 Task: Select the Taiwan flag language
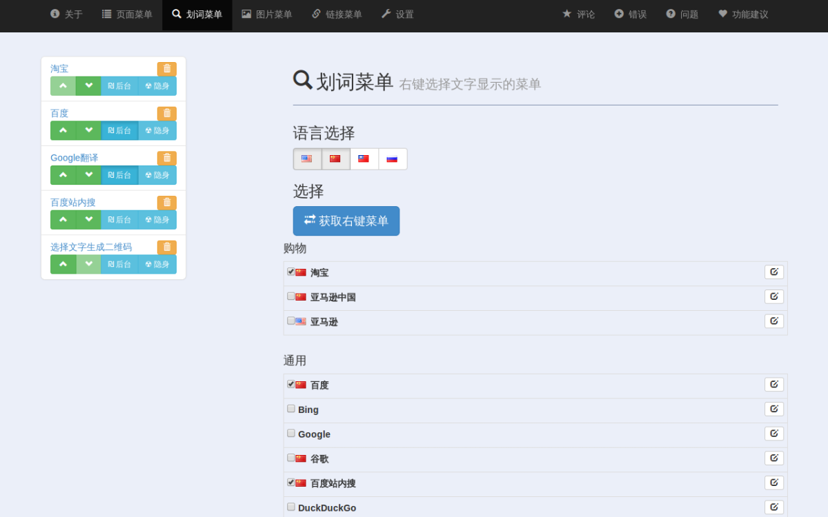(x=364, y=159)
